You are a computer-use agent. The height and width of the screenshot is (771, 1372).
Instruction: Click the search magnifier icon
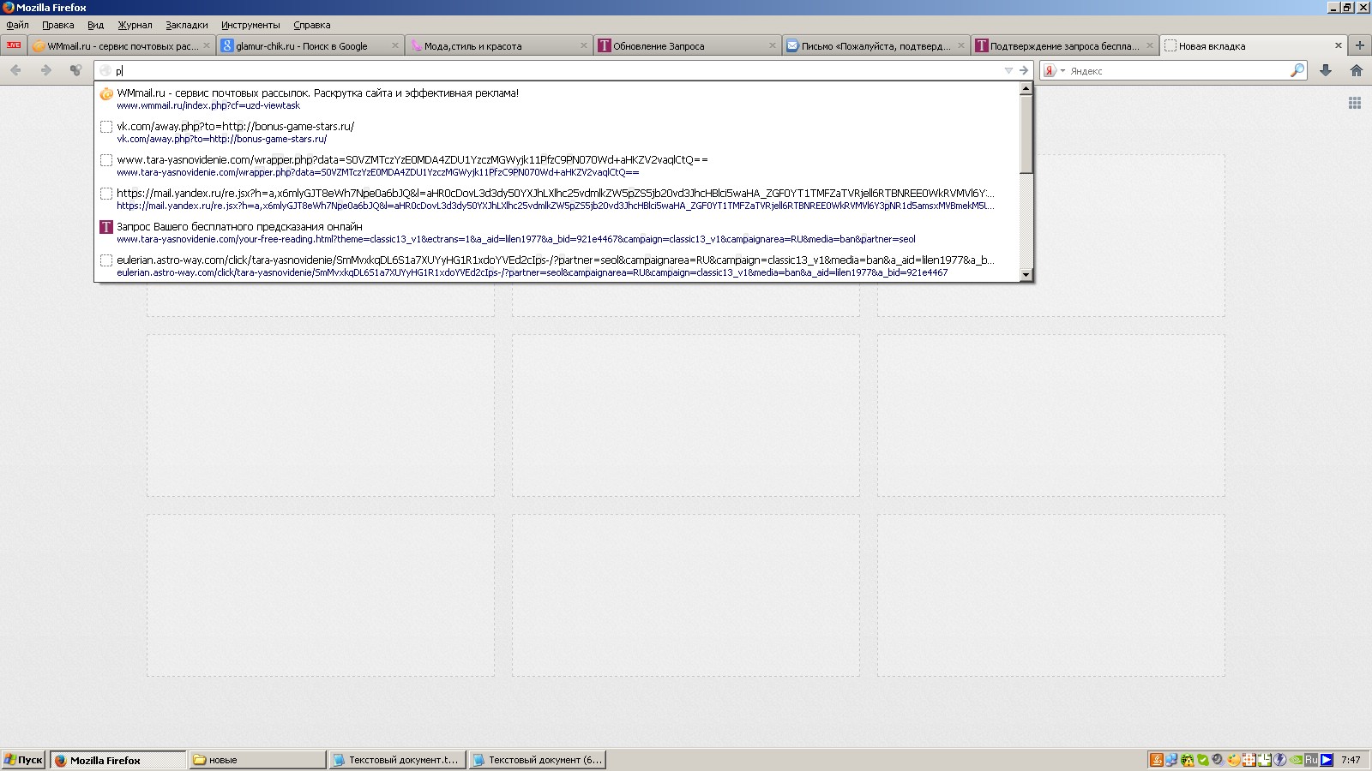click(1297, 70)
